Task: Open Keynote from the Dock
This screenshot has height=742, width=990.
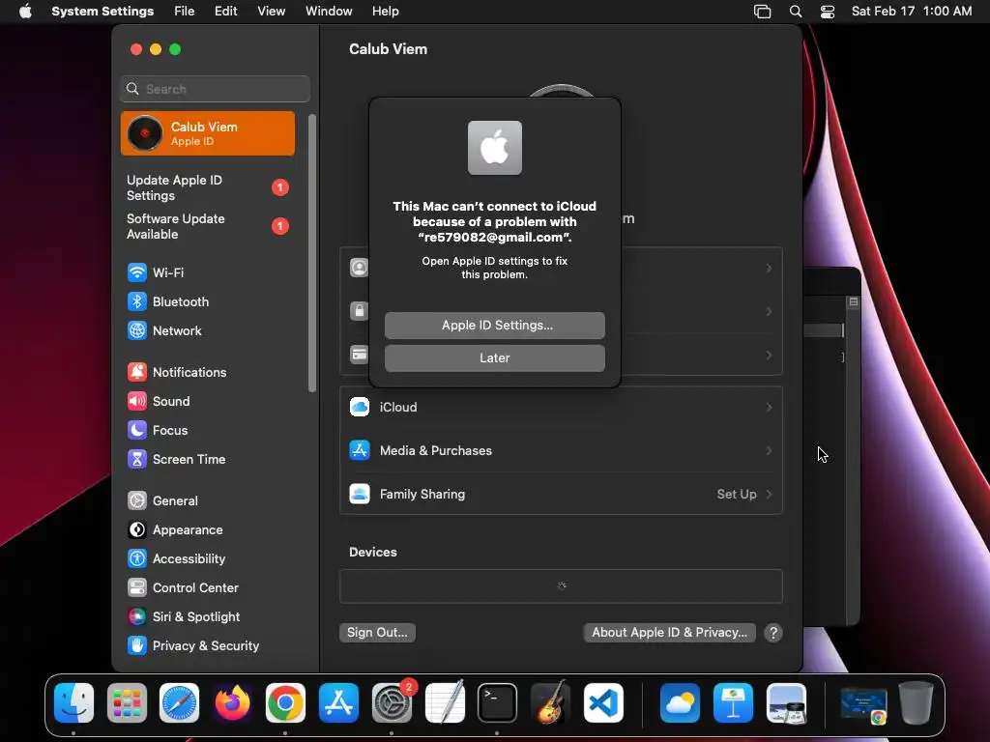Action: (733, 703)
